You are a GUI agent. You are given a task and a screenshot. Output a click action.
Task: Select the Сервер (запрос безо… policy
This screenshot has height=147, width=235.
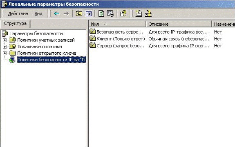pos(120,46)
